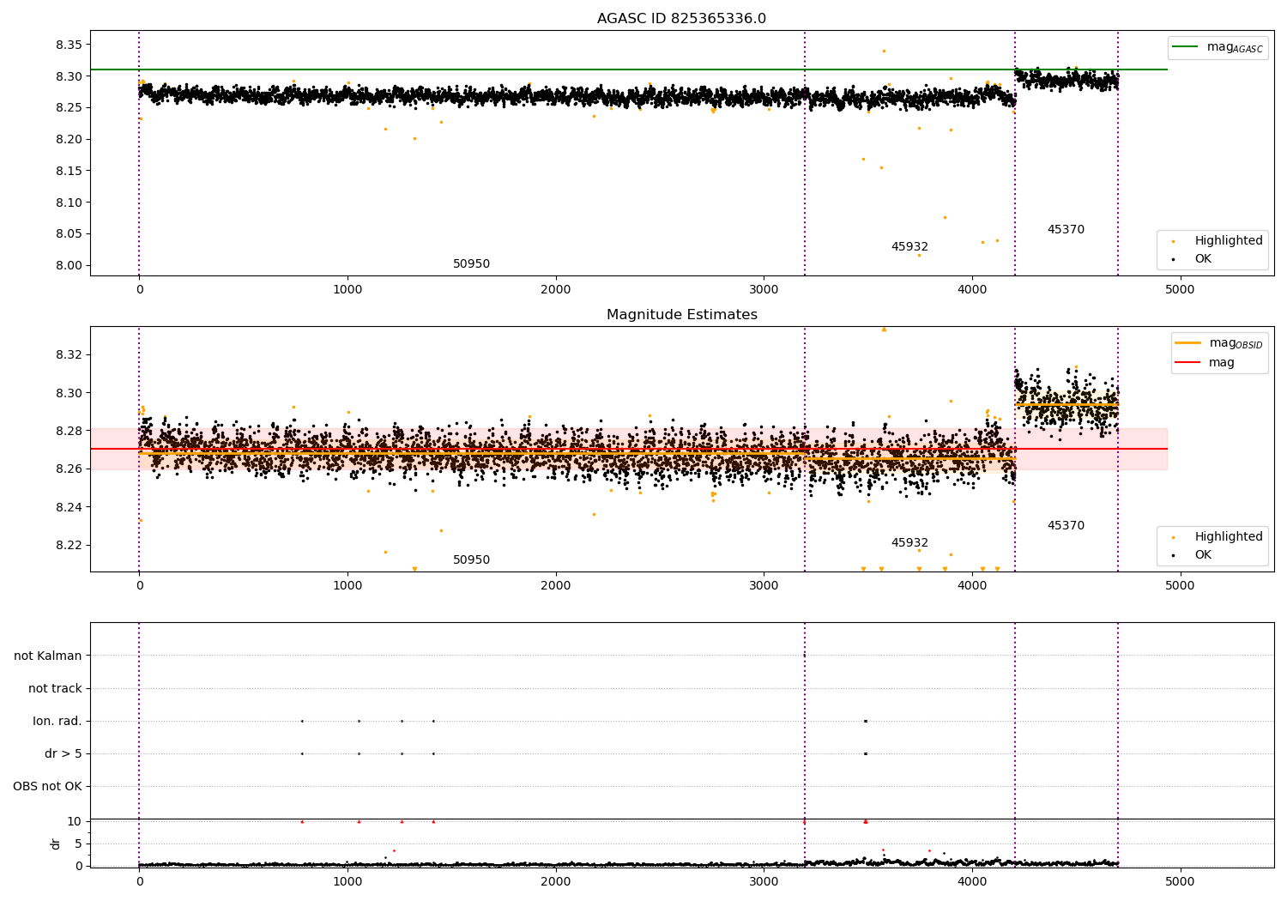Click the '8.32' y-axis tick label
1287x901 pixels.
click(x=69, y=354)
